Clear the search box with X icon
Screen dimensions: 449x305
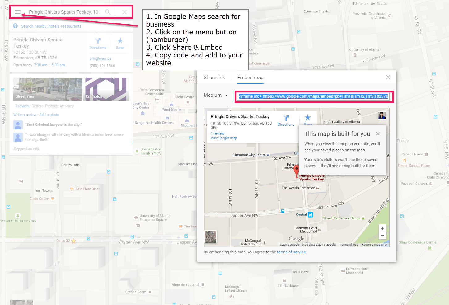click(125, 12)
